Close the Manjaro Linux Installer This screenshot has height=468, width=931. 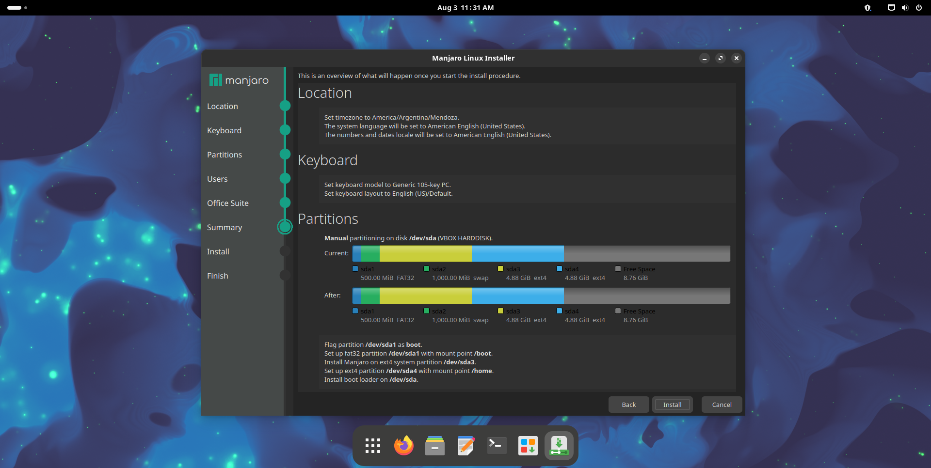click(x=737, y=58)
